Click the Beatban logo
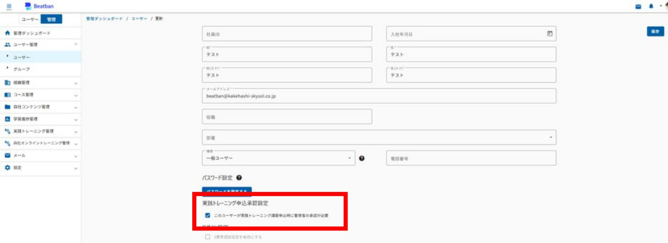Viewport: 668px width, 243px height. coord(39,6)
